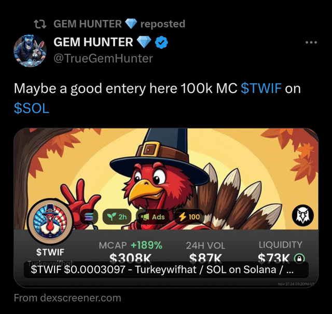
Task: Click the liquidity lock icon
Action: coord(299,258)
